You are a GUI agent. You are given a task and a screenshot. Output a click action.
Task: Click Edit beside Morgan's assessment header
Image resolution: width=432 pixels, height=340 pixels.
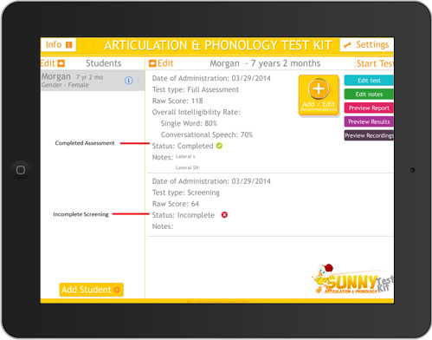pos(161,63)
